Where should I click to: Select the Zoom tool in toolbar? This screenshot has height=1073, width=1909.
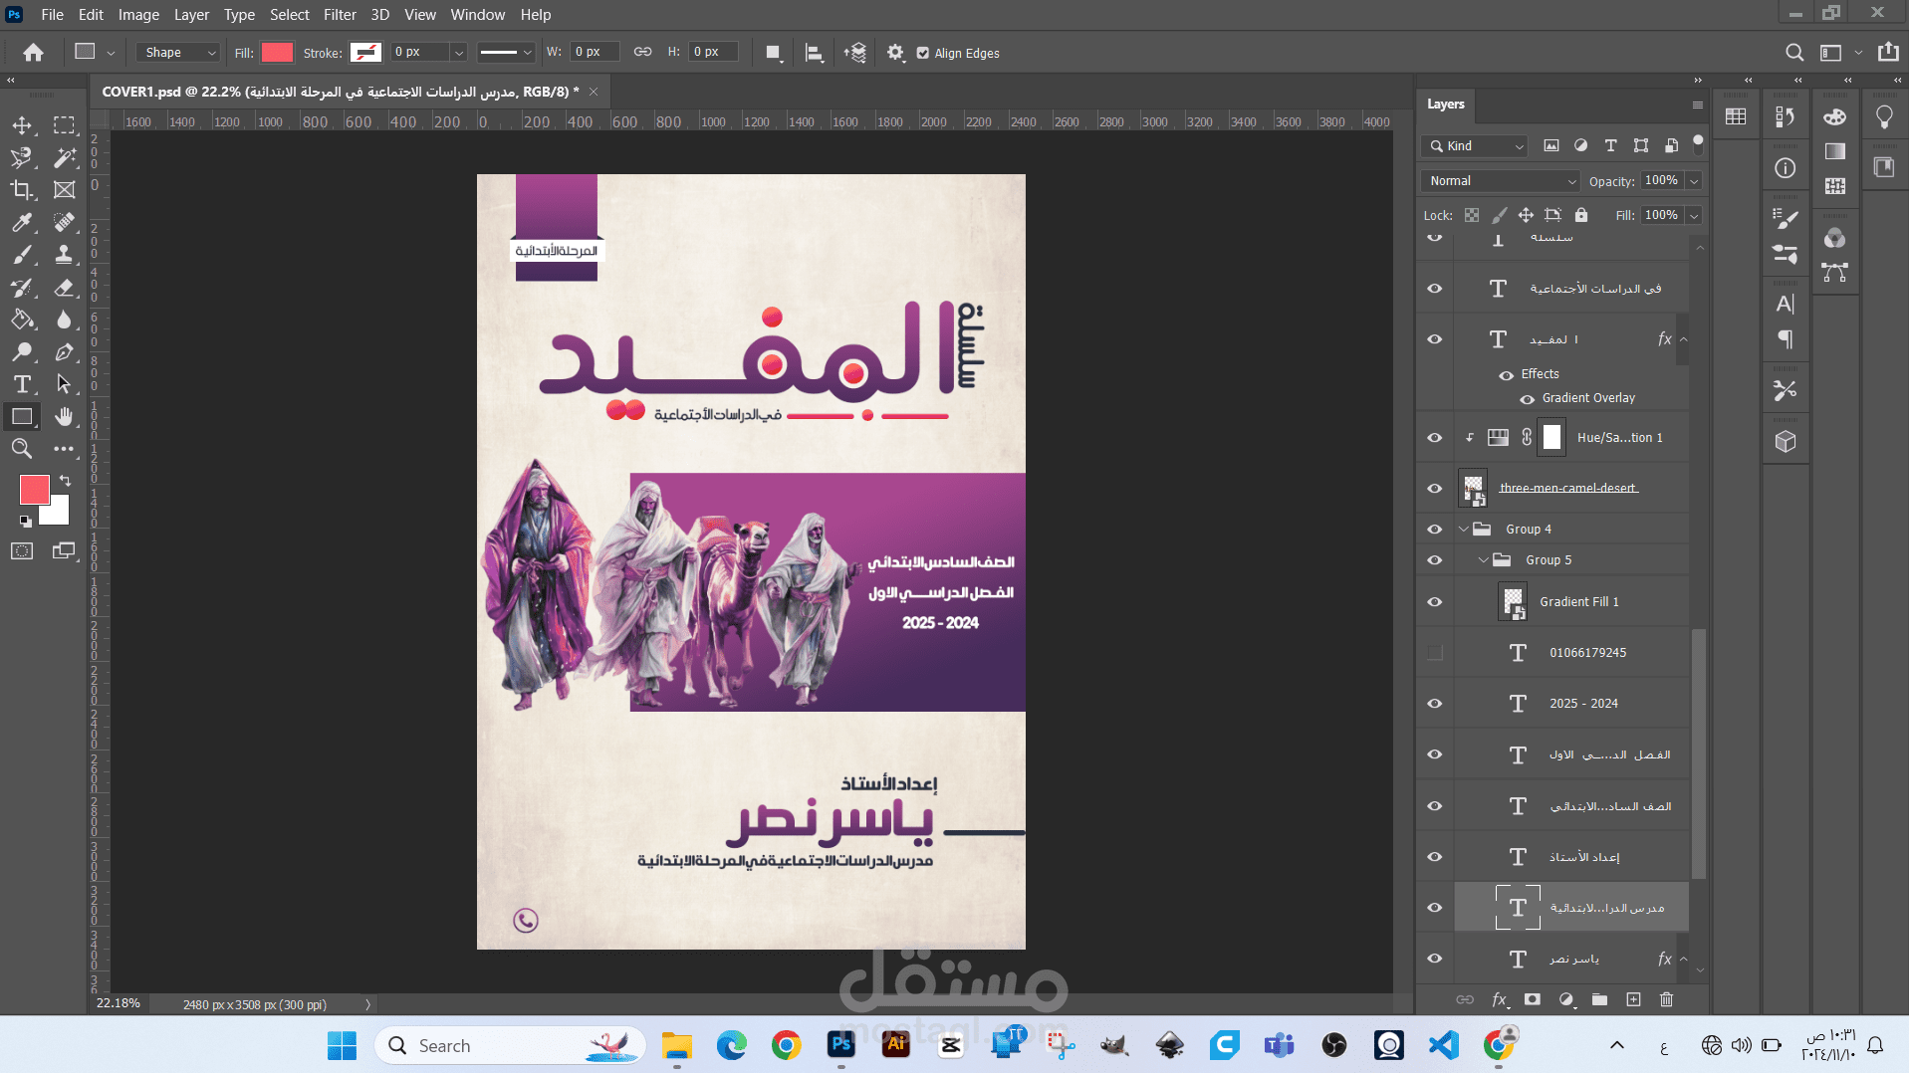22,449
